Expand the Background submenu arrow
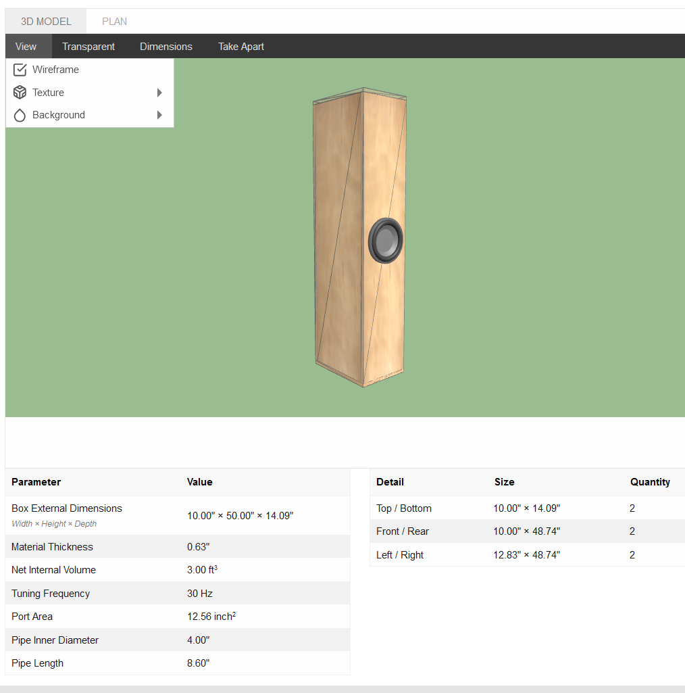Image resolution: width=685 pixels, height=693 pixels. coord(159,115)
